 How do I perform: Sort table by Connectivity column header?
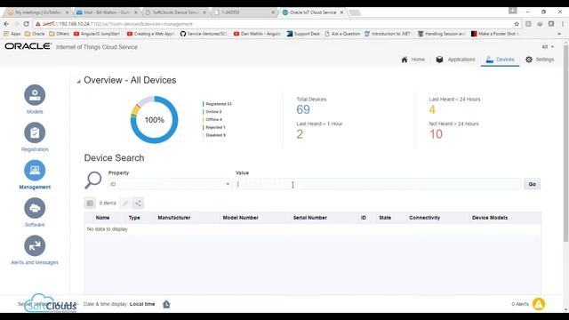pos(425,218)
